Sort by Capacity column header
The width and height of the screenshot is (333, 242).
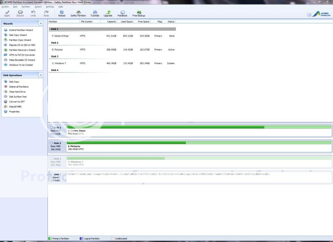coord(109,22)
